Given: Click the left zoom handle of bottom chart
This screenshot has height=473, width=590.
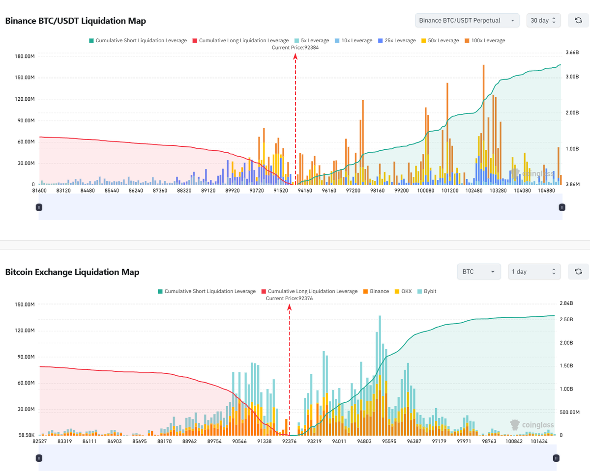Looking at the screenshot, I should (x=39, y=458).
